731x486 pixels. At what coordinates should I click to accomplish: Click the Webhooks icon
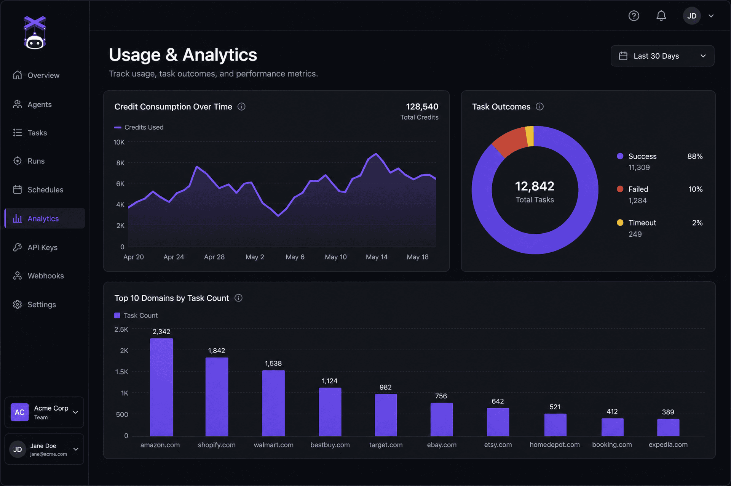click(18, 276)
